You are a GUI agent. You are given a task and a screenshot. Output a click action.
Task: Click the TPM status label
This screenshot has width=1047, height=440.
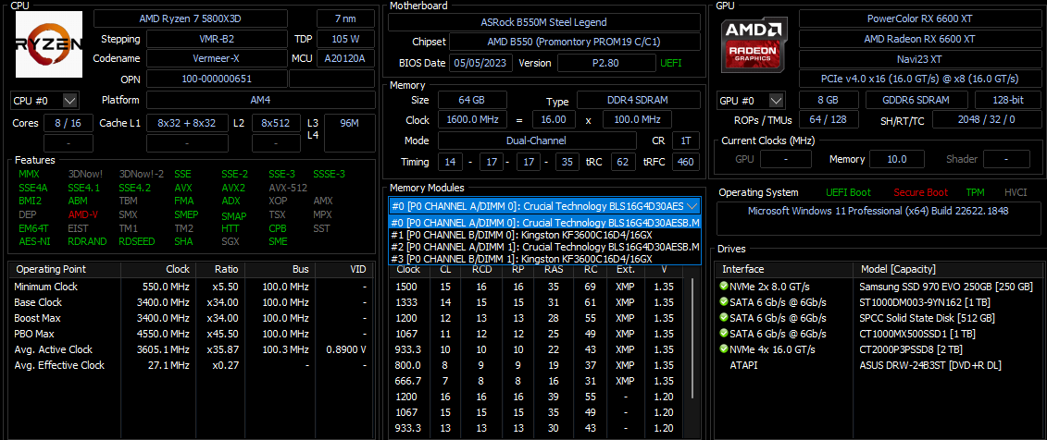click(x=975, y=192)
